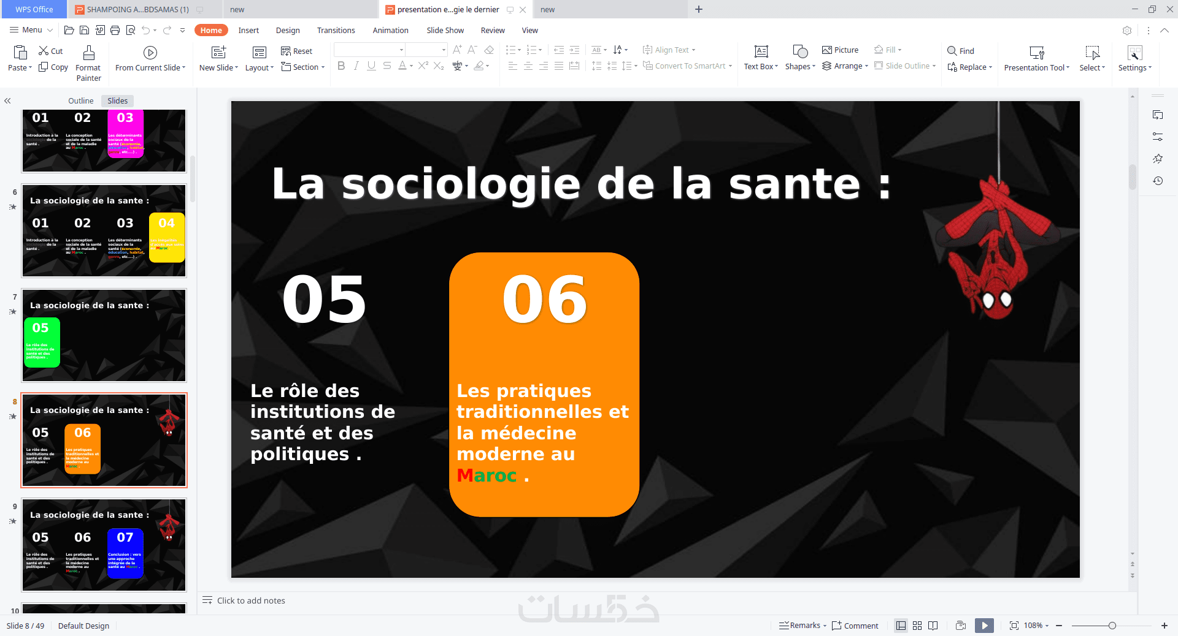
Task: Open the Comment tool in status bar
Action: coord(855,626)
